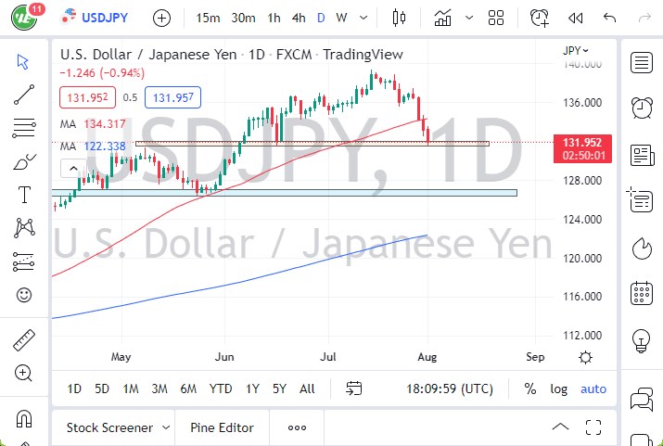
Task: Select the text tool
Action: coord(25,195)
